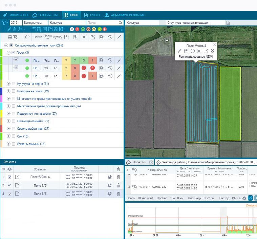257x239 pixels.
Task: Click the Поиск search field
Action: [102, 23]
